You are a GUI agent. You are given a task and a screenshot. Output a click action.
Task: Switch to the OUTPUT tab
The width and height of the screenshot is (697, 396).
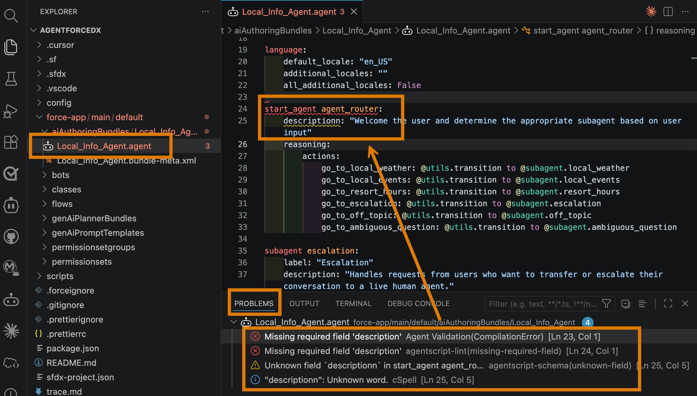(304, 304)
